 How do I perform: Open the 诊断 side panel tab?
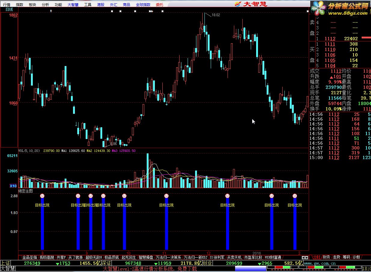click(x=356, y=257)
